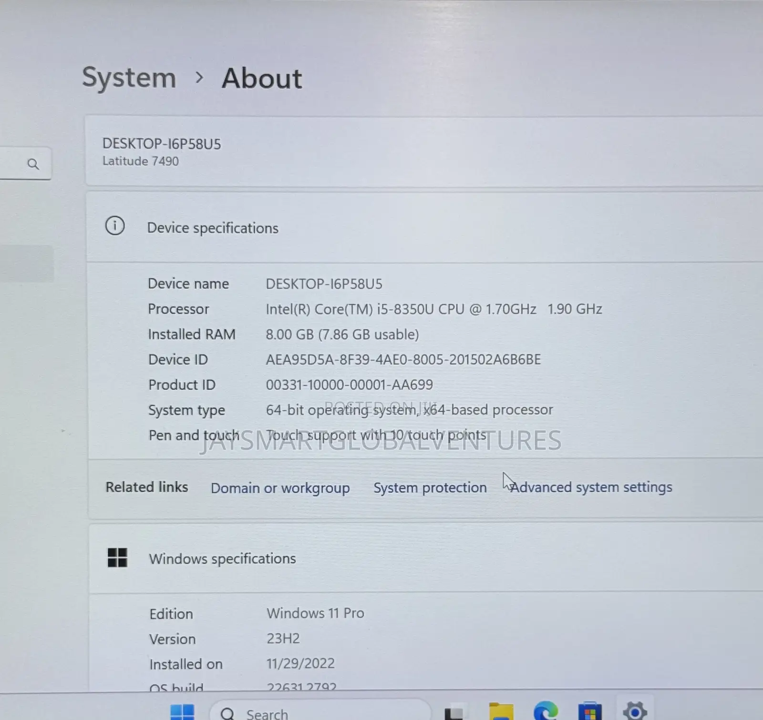Click the Device ID label
The height and width of the screenshot is (720, 763).
click(x=178, y=360)
